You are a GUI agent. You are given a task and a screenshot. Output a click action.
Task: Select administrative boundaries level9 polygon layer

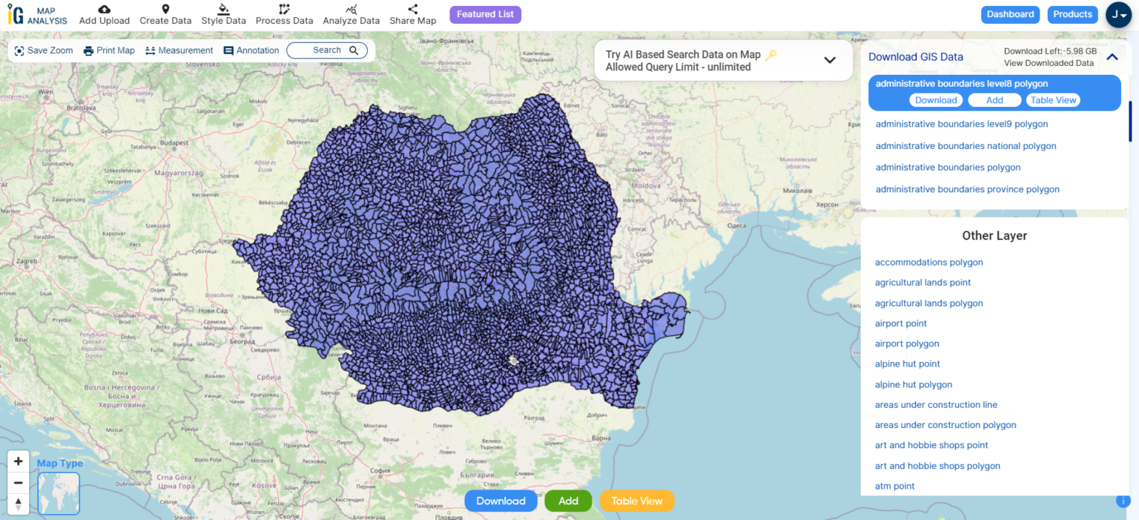pyautogui.click(x=962, y=124)
